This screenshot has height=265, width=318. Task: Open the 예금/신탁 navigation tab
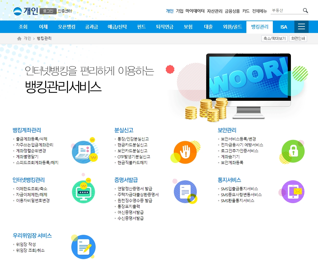point(117,27)
